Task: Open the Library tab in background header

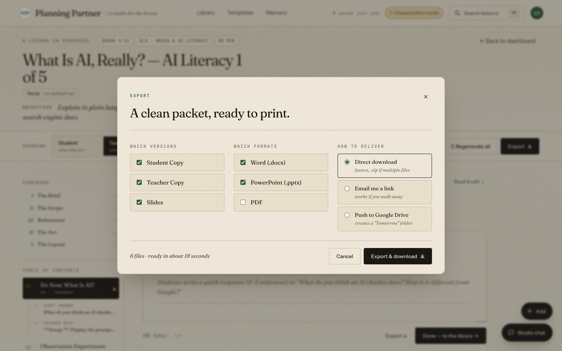Action: (206, 13)
